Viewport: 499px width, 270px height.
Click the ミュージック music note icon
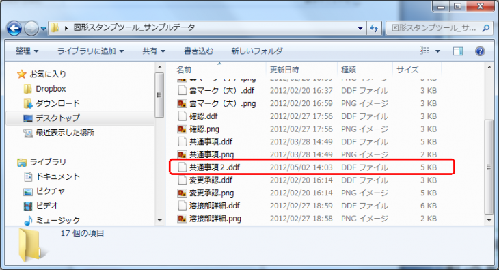(28, 220)
